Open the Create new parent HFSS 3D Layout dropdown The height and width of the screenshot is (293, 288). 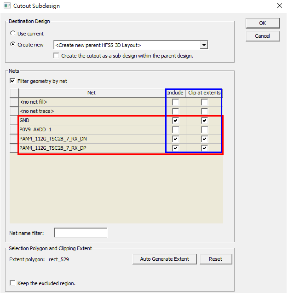204,45
